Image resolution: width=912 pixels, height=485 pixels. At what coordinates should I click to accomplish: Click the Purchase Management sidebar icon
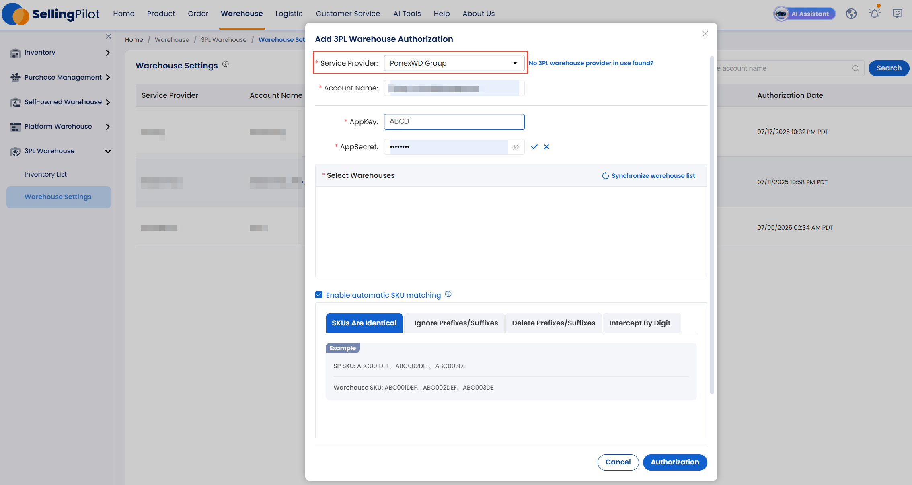tap(15, 77)
